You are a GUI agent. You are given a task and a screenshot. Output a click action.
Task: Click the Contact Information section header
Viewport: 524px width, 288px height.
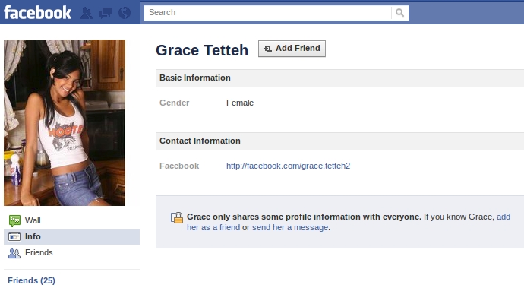340,141
